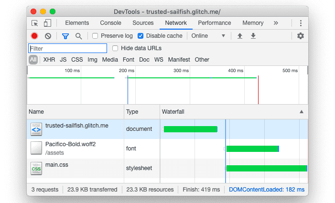The height and width of the screenshot is (203, 335).
Task: Click the font request waterfall bar
Action: click(x=253, y=149)
